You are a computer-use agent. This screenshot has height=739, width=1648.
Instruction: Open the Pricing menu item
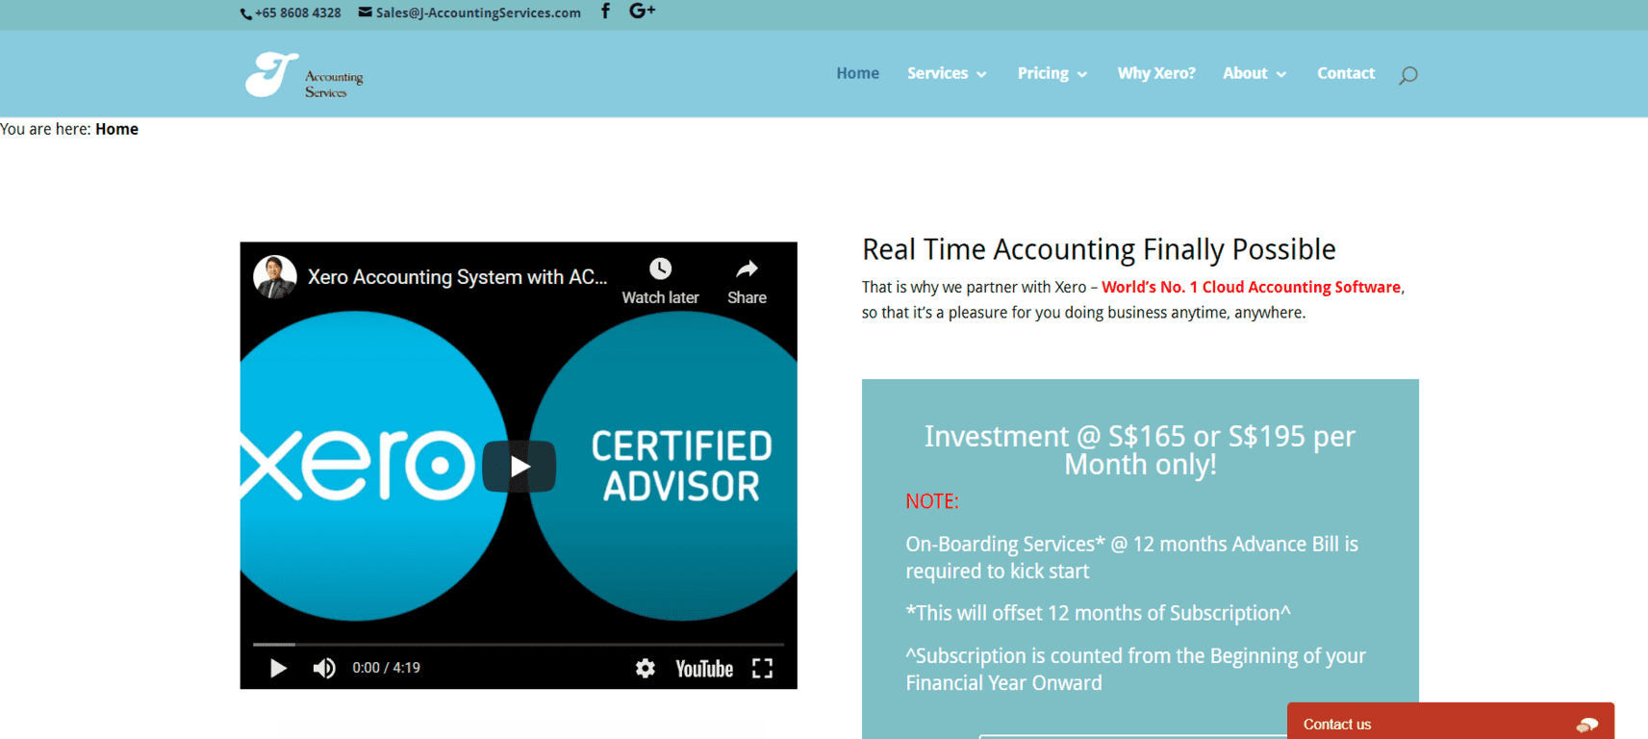click(1043, 73)
